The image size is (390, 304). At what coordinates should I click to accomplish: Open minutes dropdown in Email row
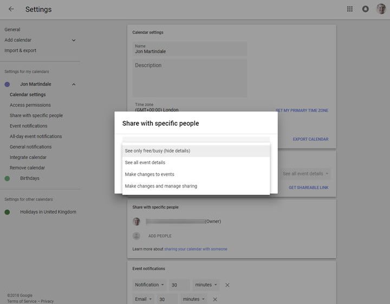click(x=194, y=299)
